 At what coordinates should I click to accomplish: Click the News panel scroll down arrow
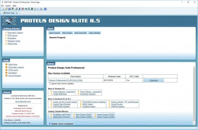(194, 124)
